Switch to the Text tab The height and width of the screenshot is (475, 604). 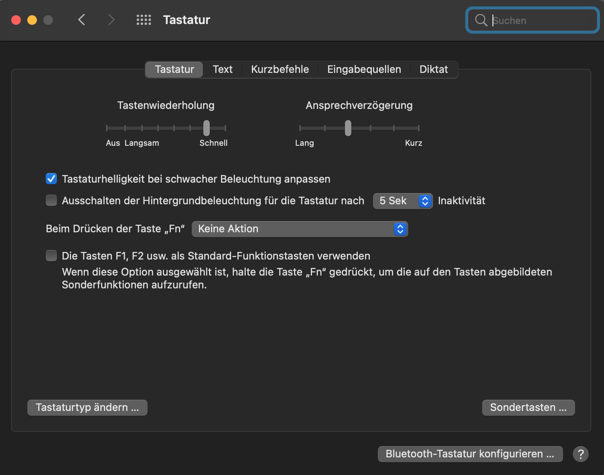(x=223, y=69)
